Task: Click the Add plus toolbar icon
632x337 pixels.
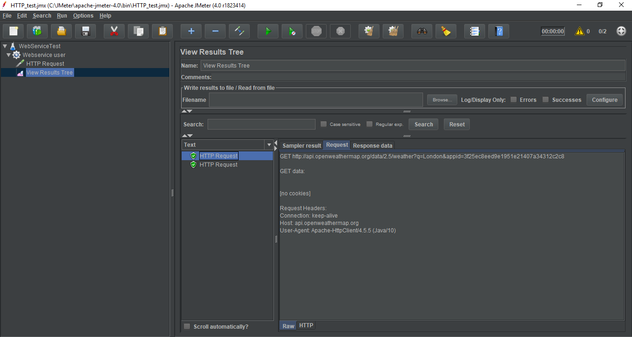Action: (x=191, y=31)
